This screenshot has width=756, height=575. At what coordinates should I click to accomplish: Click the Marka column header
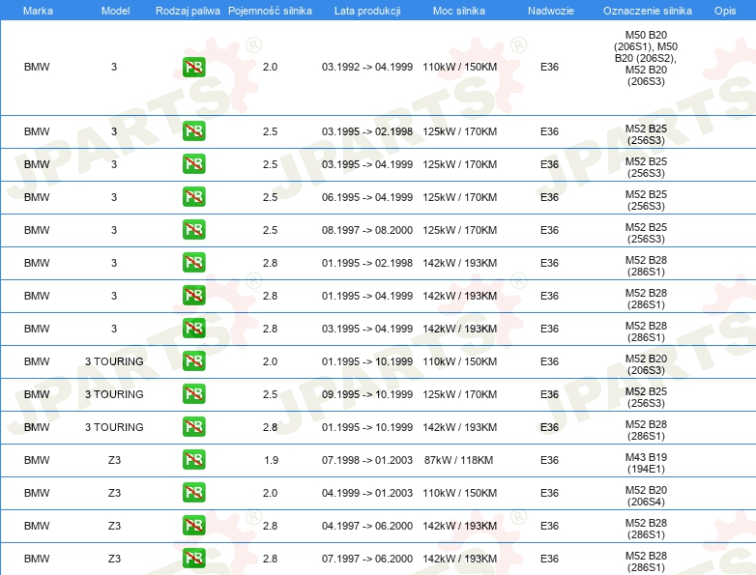coord(38,10)
